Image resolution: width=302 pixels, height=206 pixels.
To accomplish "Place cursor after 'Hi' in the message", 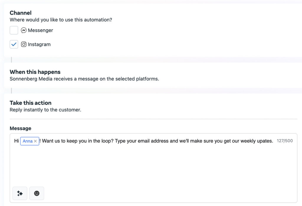I will [19, 141].
